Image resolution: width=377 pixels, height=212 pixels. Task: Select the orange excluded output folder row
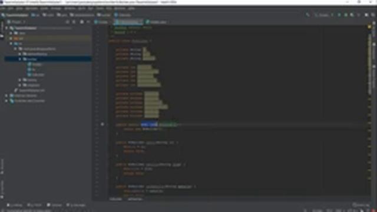pos(48,38)
